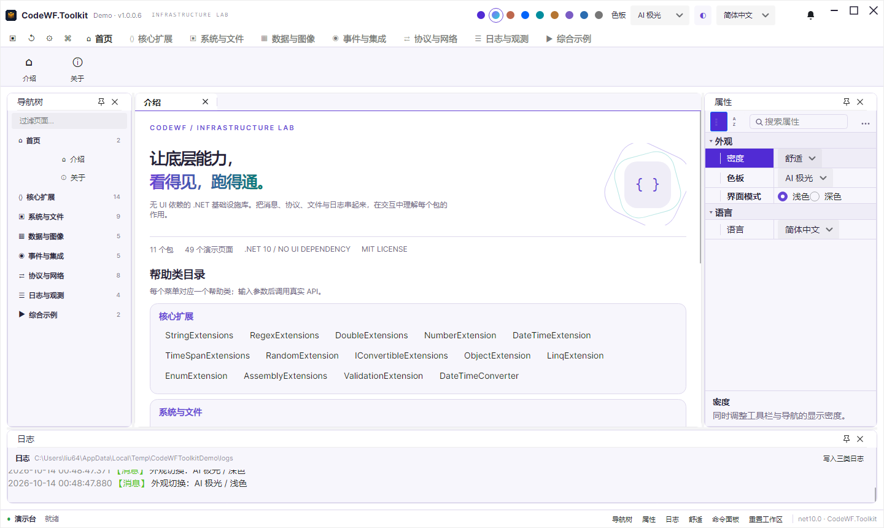Switch to the 数据与图像 ribbon tab
Viewport: 884px width, 528px height.
coord(288,39)
